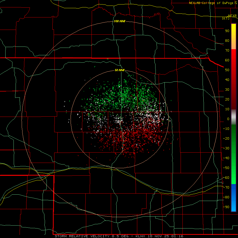The width and height of the screenshot is (238, 238).
Task: Select the positive 40 knot scale value
Action: tap(227, 80)
